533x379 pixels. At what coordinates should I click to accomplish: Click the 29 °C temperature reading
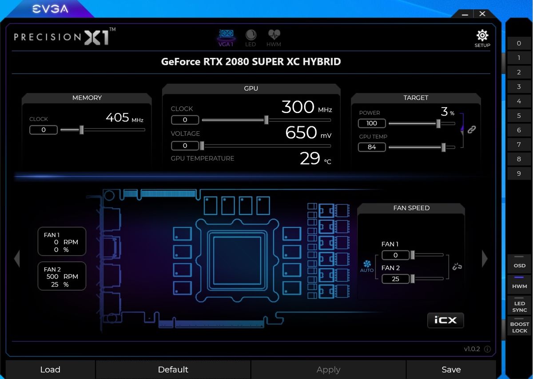[315, 158]
